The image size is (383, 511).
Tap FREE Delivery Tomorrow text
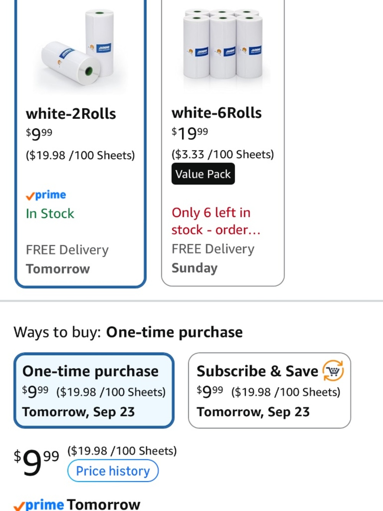67,259
